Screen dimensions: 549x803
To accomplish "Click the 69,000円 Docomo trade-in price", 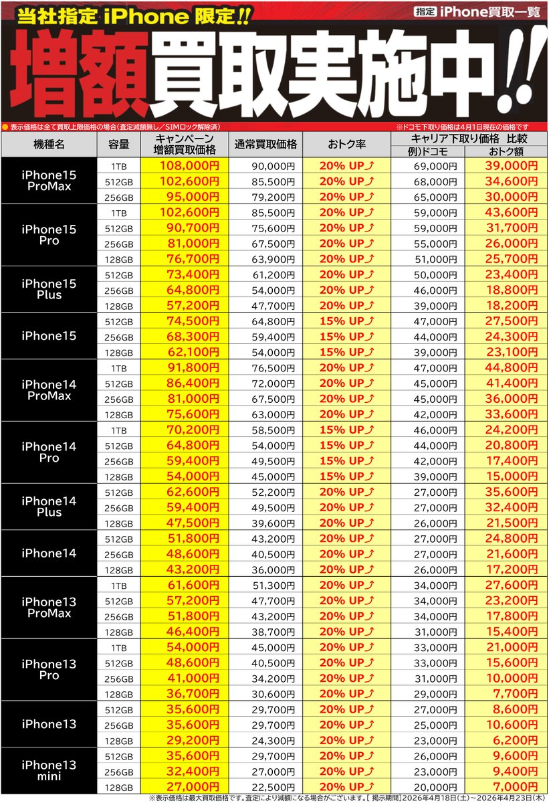I will coord(436,166).
